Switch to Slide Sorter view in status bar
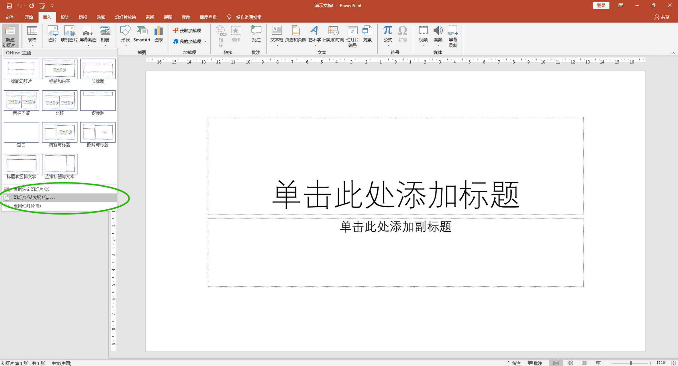Screen dimensions: 678x366 (570, 363)
